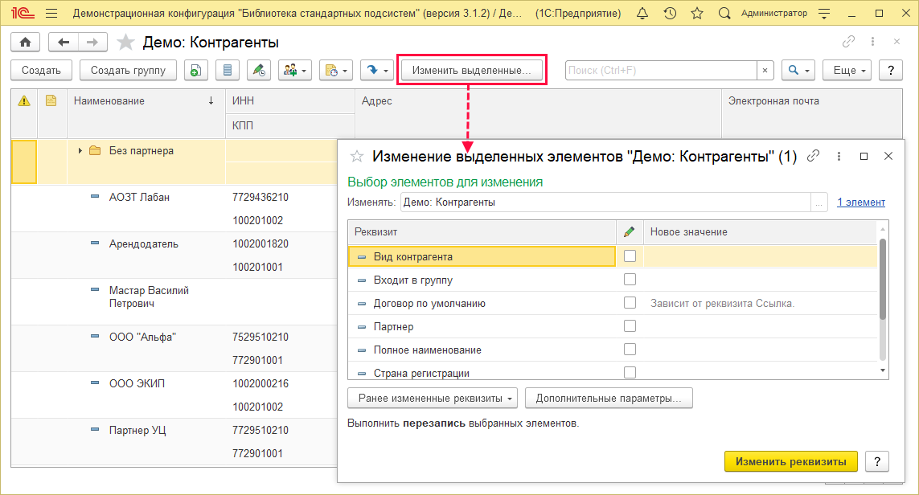Viewport: 919px width, 495px height.
Task: Focus the search field
Action: pos(661,70)
